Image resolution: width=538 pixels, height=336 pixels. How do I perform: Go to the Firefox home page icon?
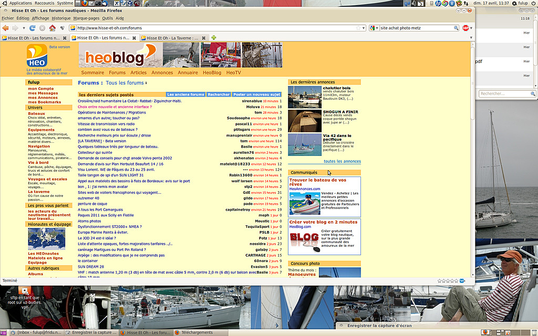click(x=52, y=28)
